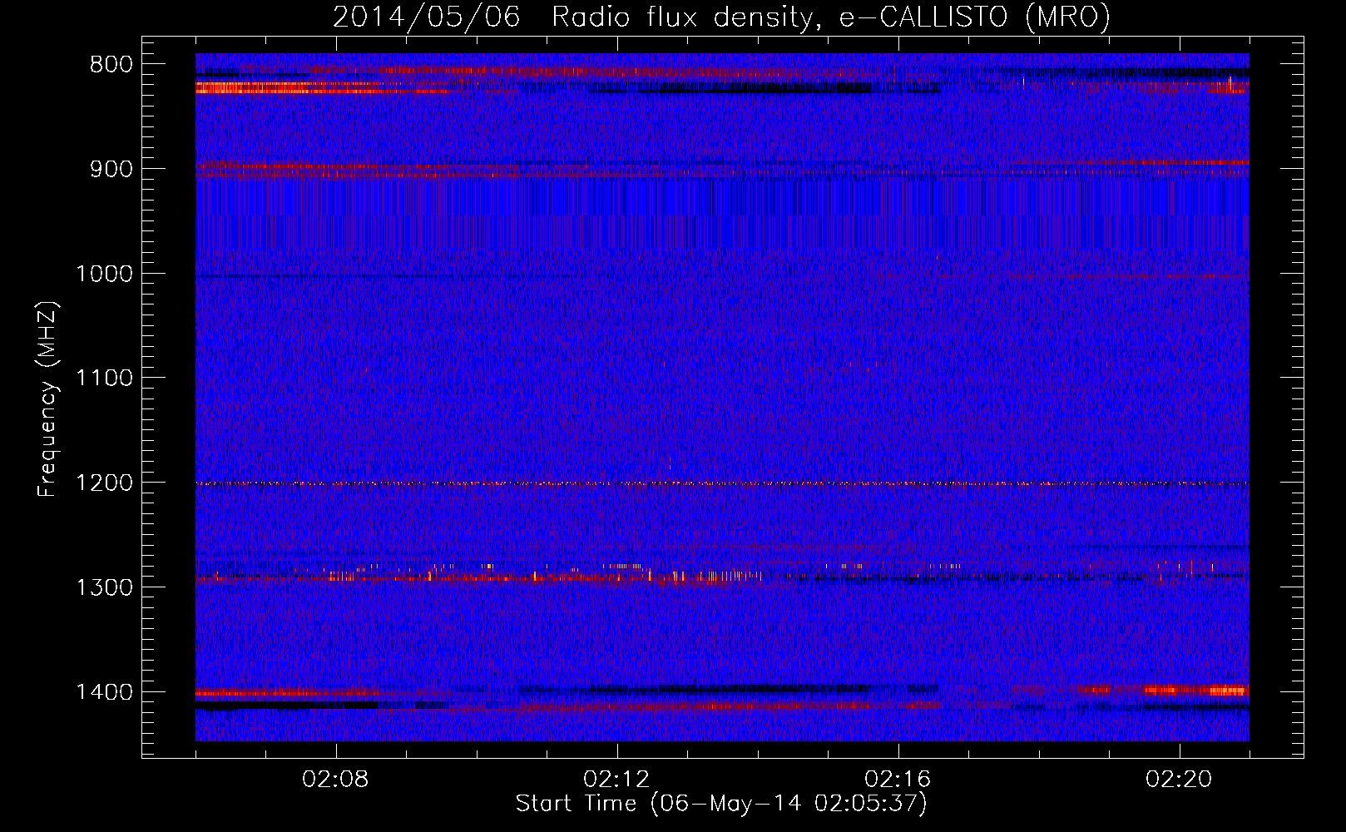Click the 1000 frequency tick label
The image size is (1346, 832).
[104, 274]
